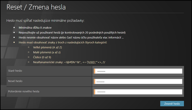The image size is (192, 110).
Task: Click the "Heslo musí spĺňať" intro sentence
Action: (x=45, y=20)
